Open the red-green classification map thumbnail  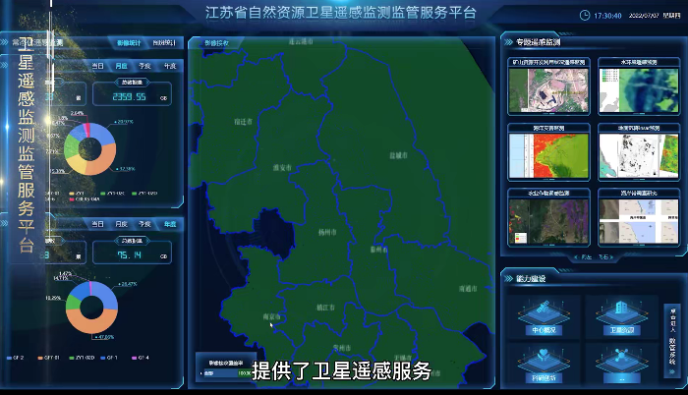(x=548, y=152)
